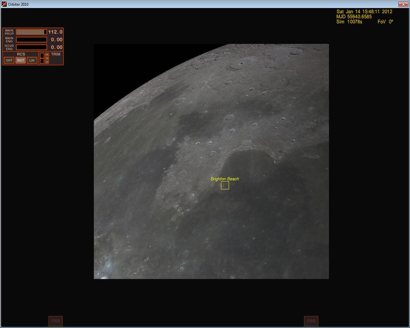Click trim down arrow button
Viewport: 410px width, 328px height.
point(47,62)
